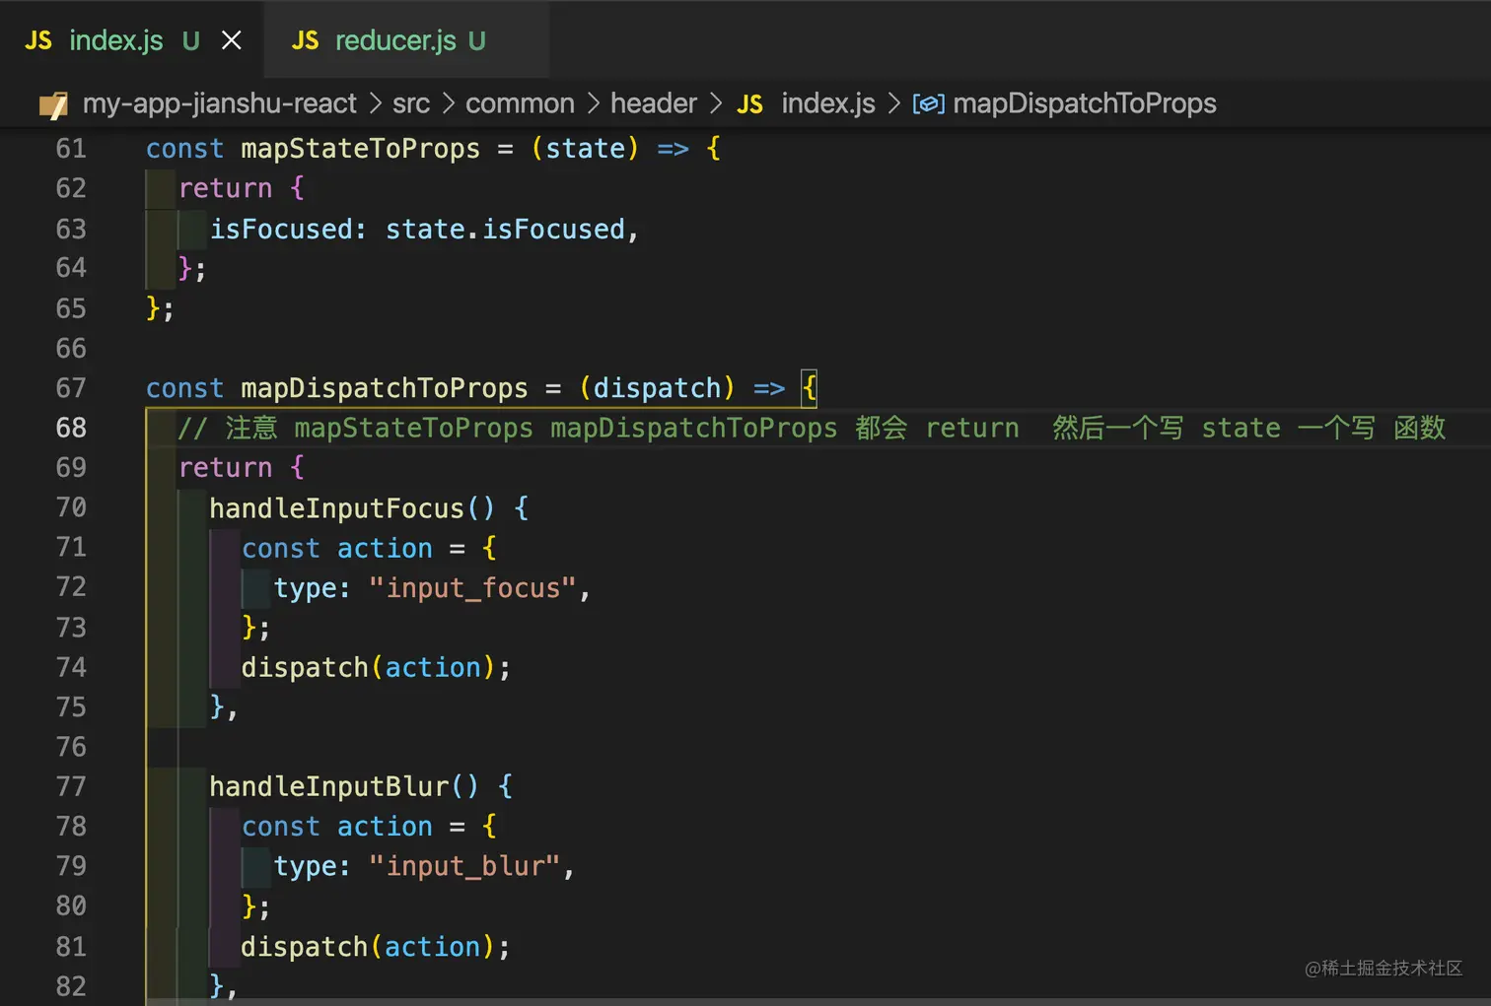
Task: Click line number 76 in the gutter
Action: 71,747
